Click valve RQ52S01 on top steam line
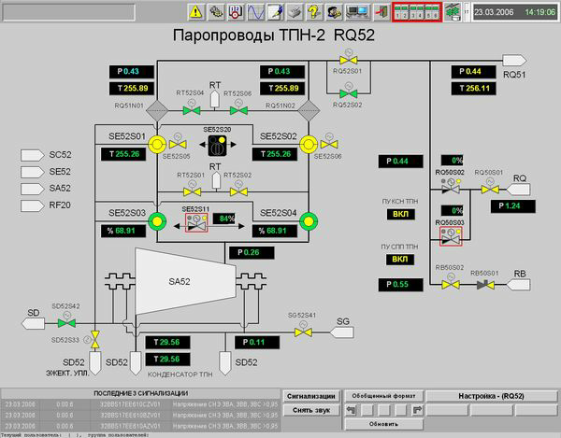 point(348,60)
